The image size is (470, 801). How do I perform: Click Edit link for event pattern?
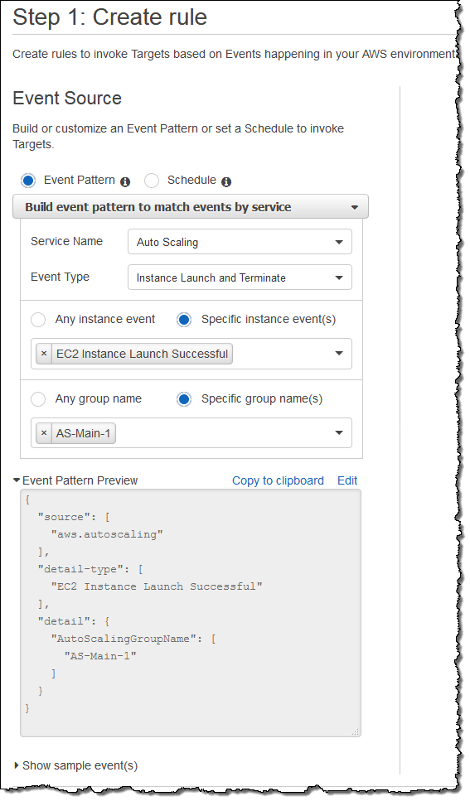coord(347,480)
